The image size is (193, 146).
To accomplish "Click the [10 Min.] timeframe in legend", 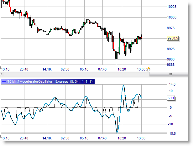I will point(13,81).
